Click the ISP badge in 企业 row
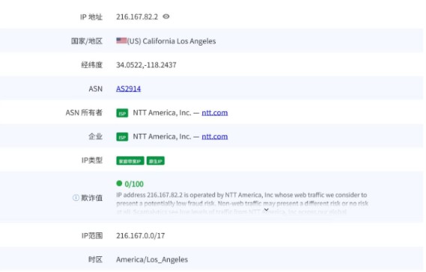The image size is (426, 272). (122, 137)
